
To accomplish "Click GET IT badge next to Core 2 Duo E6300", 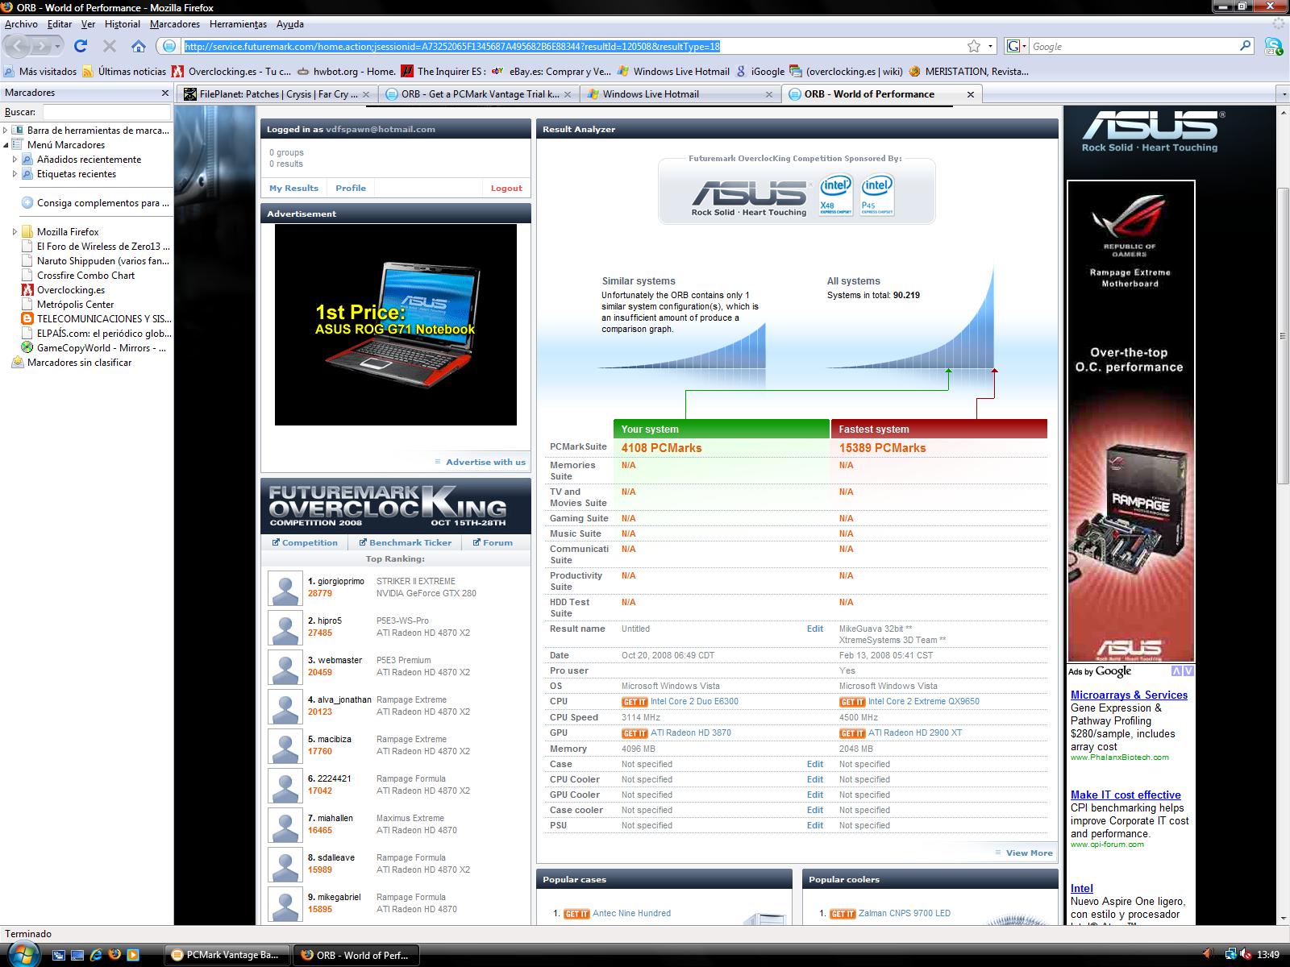I will point(635,702).
